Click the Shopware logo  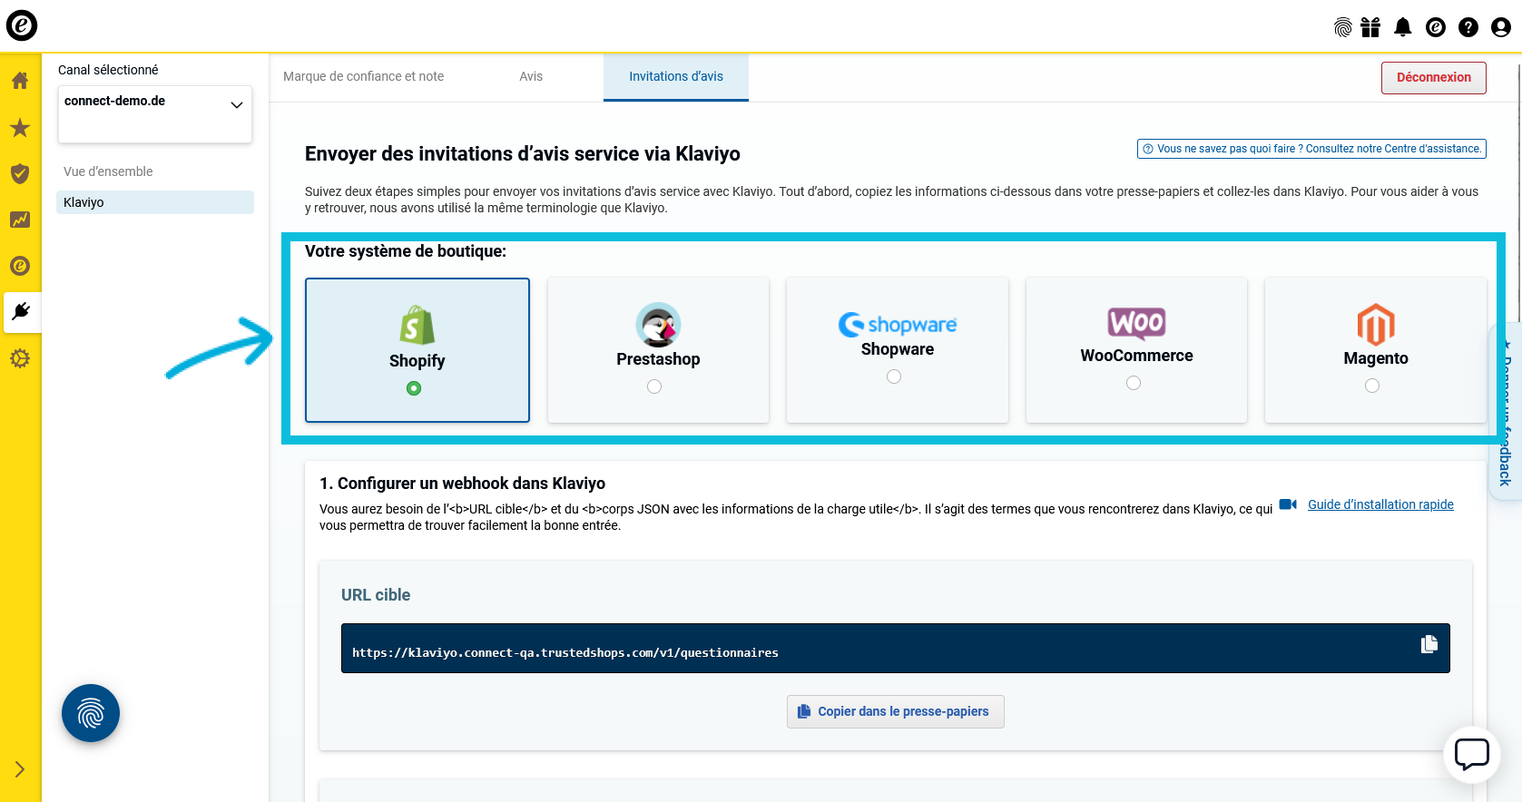coord(898,324)
